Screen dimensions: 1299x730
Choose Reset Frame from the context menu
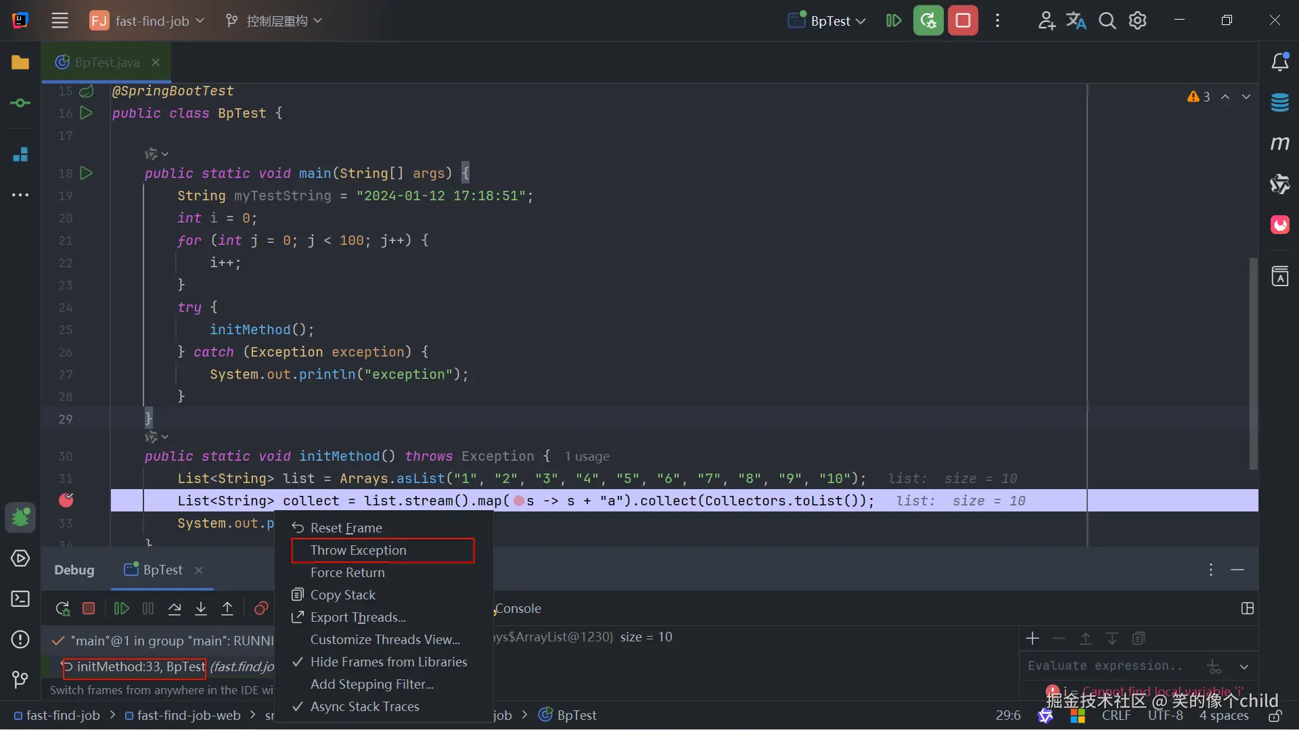pyautogui.click(x=384, y=528)
